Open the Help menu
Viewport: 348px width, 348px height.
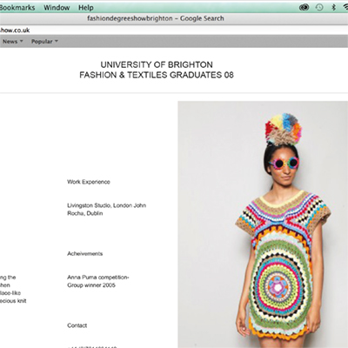coord(86,8)
